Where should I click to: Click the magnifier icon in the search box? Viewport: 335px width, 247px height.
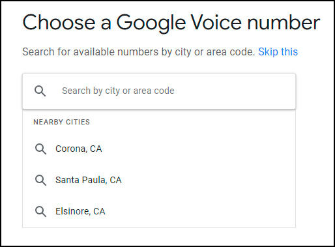click(40, 91)
